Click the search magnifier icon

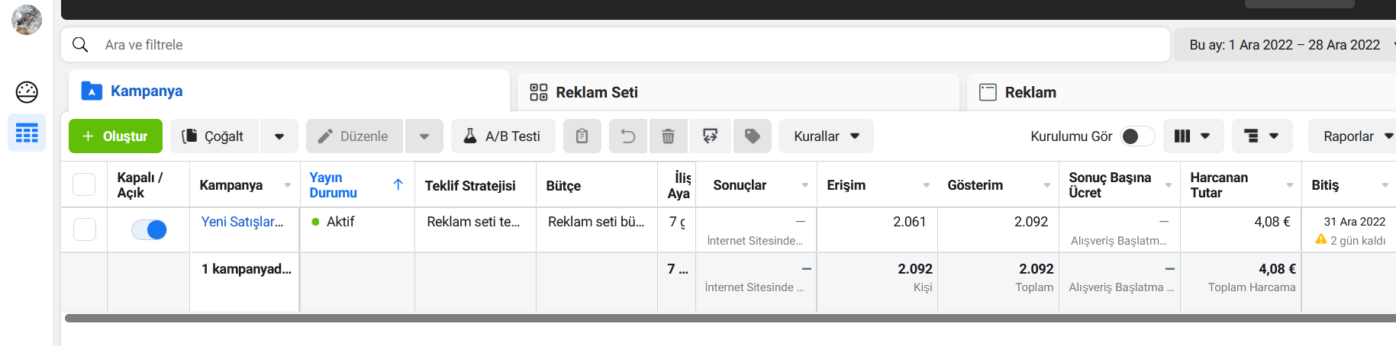80,45
